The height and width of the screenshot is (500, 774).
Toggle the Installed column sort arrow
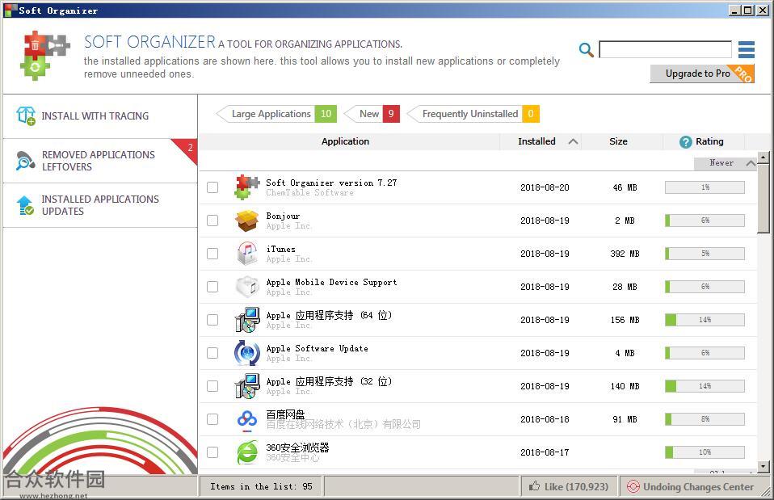pyautogui.click(x=573, y=141)
